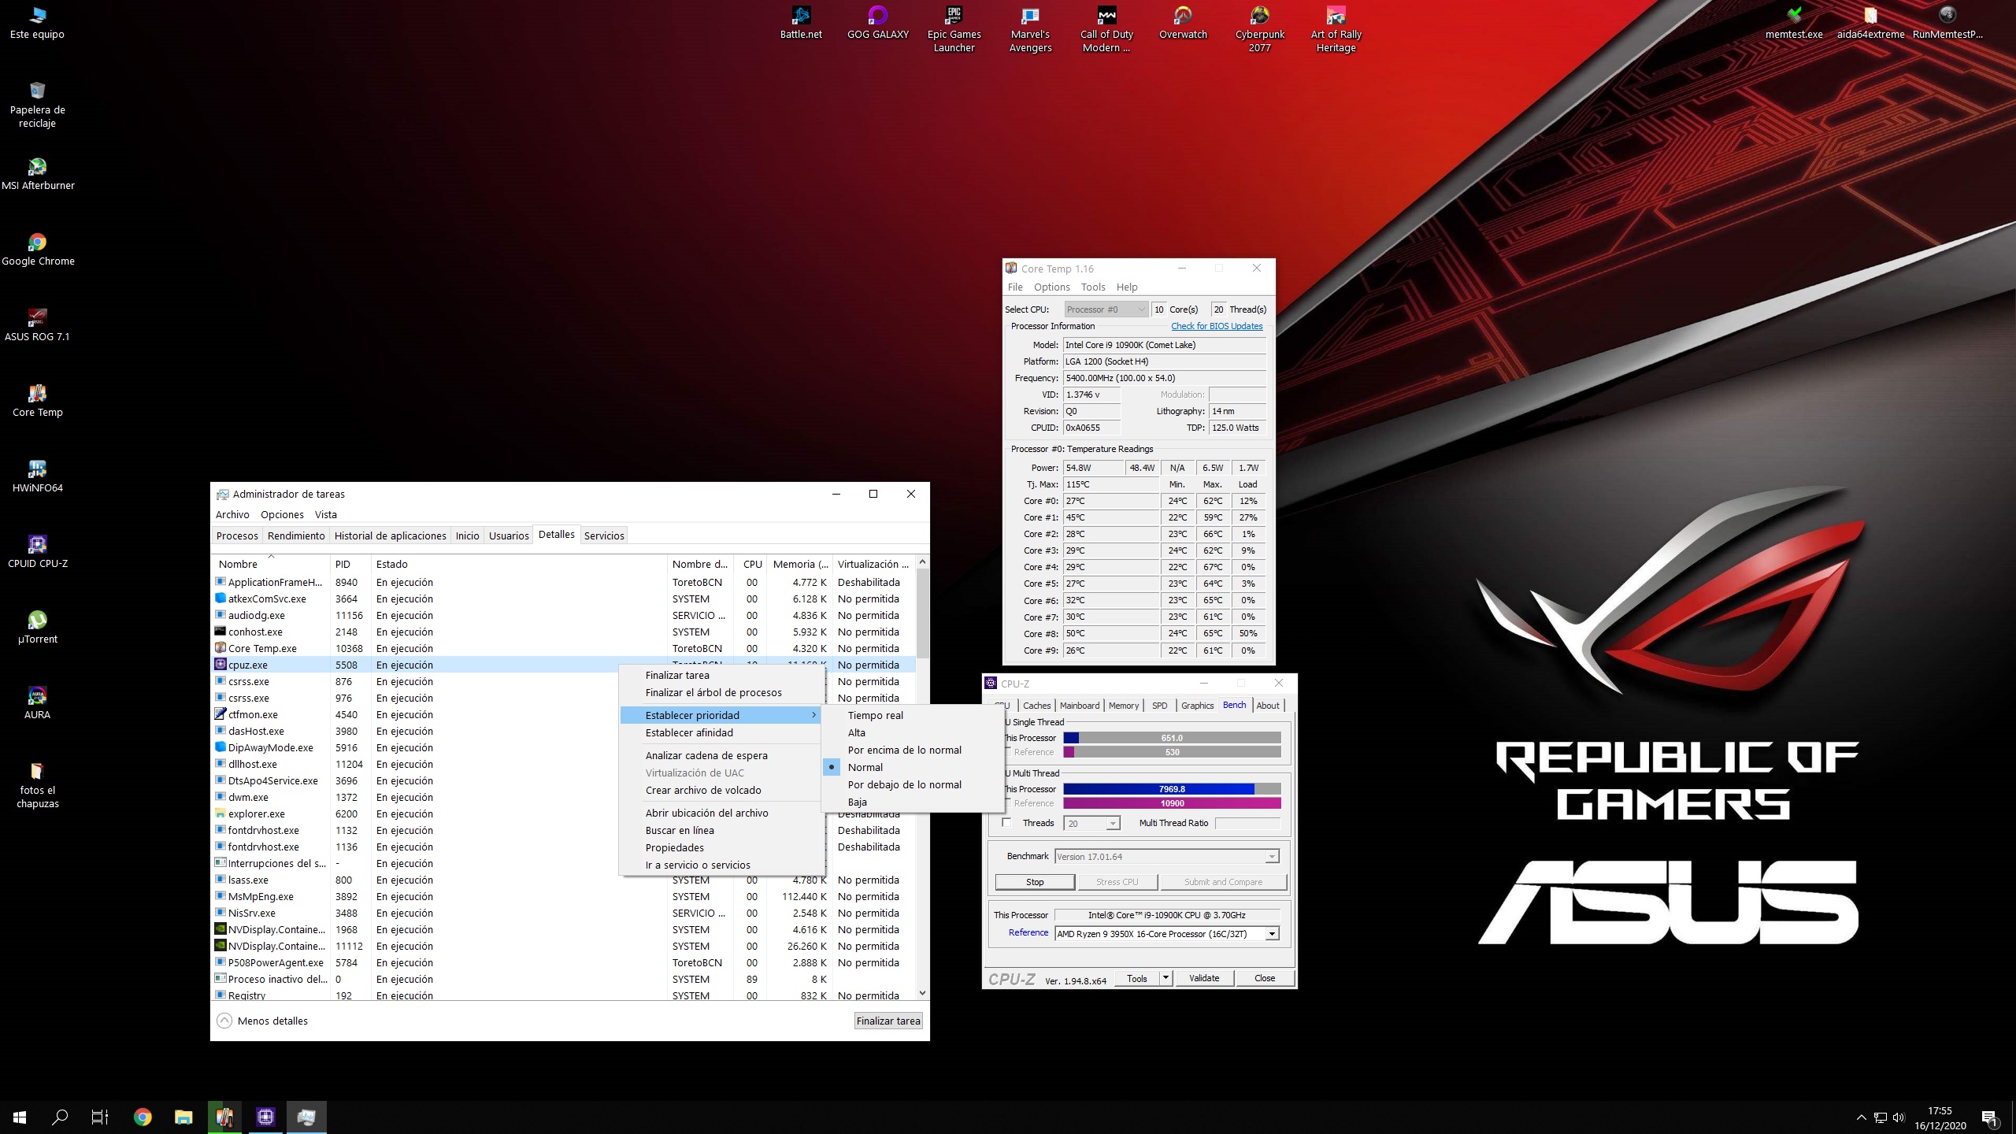2016x1134 pixels.
Task: Select memtest.exe desktop icon
Action: pos(1794,23)
